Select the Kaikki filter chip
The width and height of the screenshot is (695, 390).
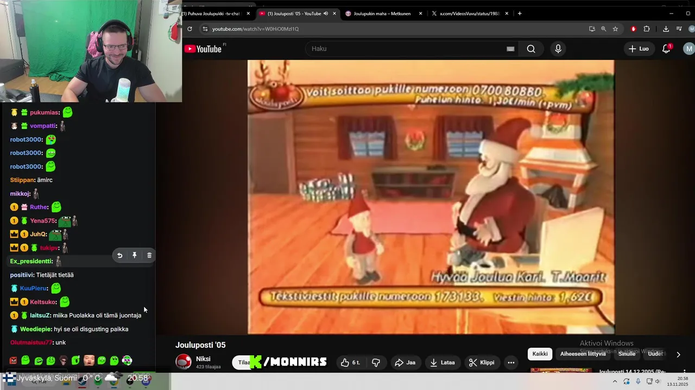point(540,354)
